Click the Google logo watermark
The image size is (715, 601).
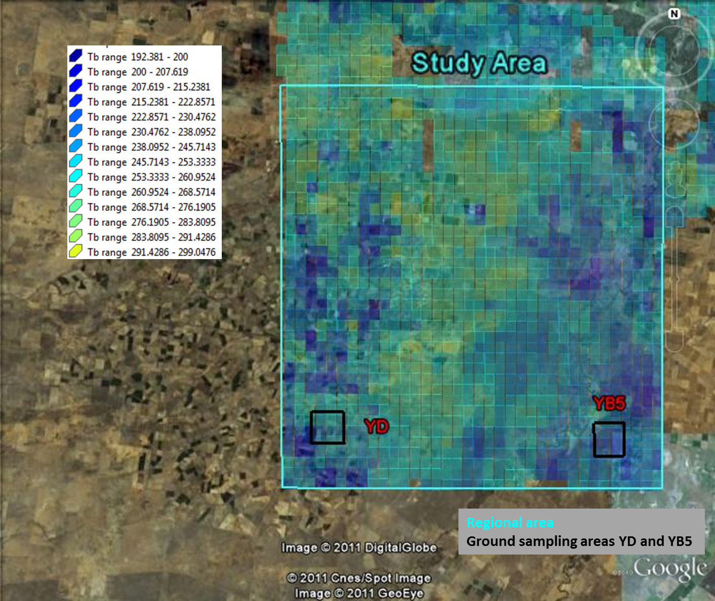pos(670,569)
